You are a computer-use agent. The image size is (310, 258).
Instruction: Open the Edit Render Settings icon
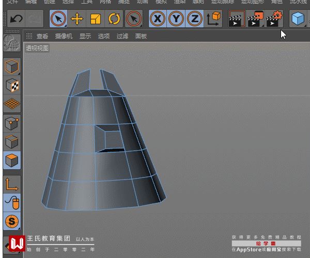[x=274, y=19]
